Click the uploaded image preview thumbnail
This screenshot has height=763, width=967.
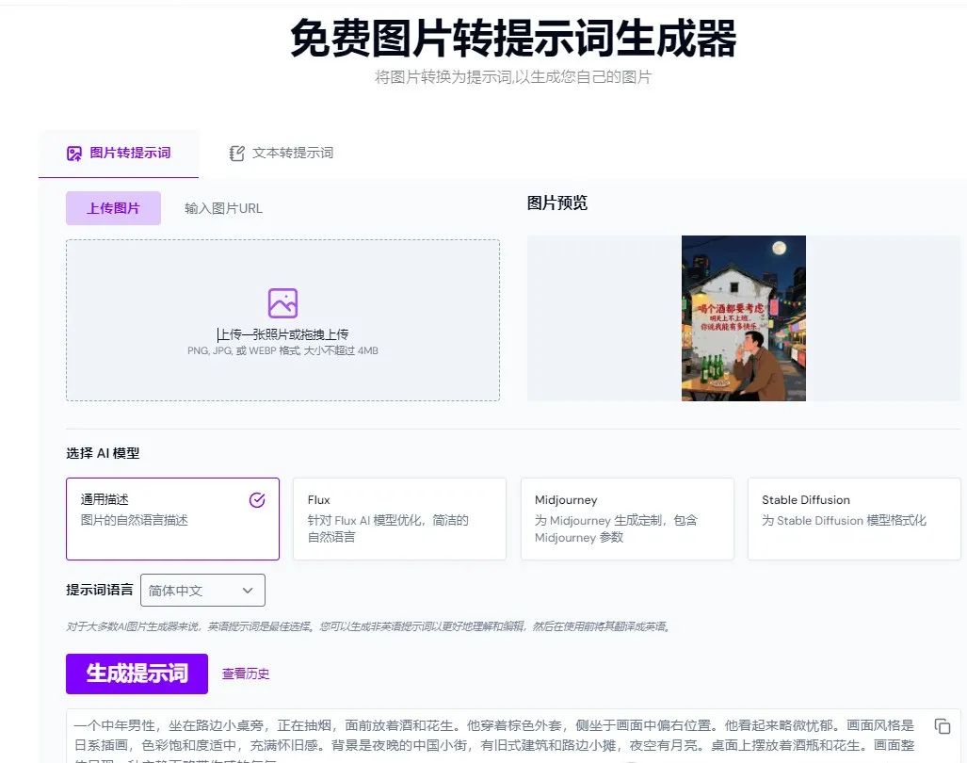743,318
